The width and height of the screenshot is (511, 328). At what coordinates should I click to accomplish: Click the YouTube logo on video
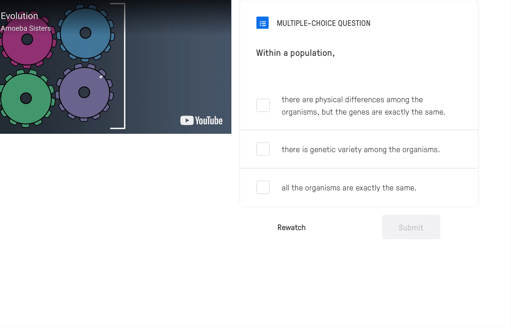coord(201,121)
